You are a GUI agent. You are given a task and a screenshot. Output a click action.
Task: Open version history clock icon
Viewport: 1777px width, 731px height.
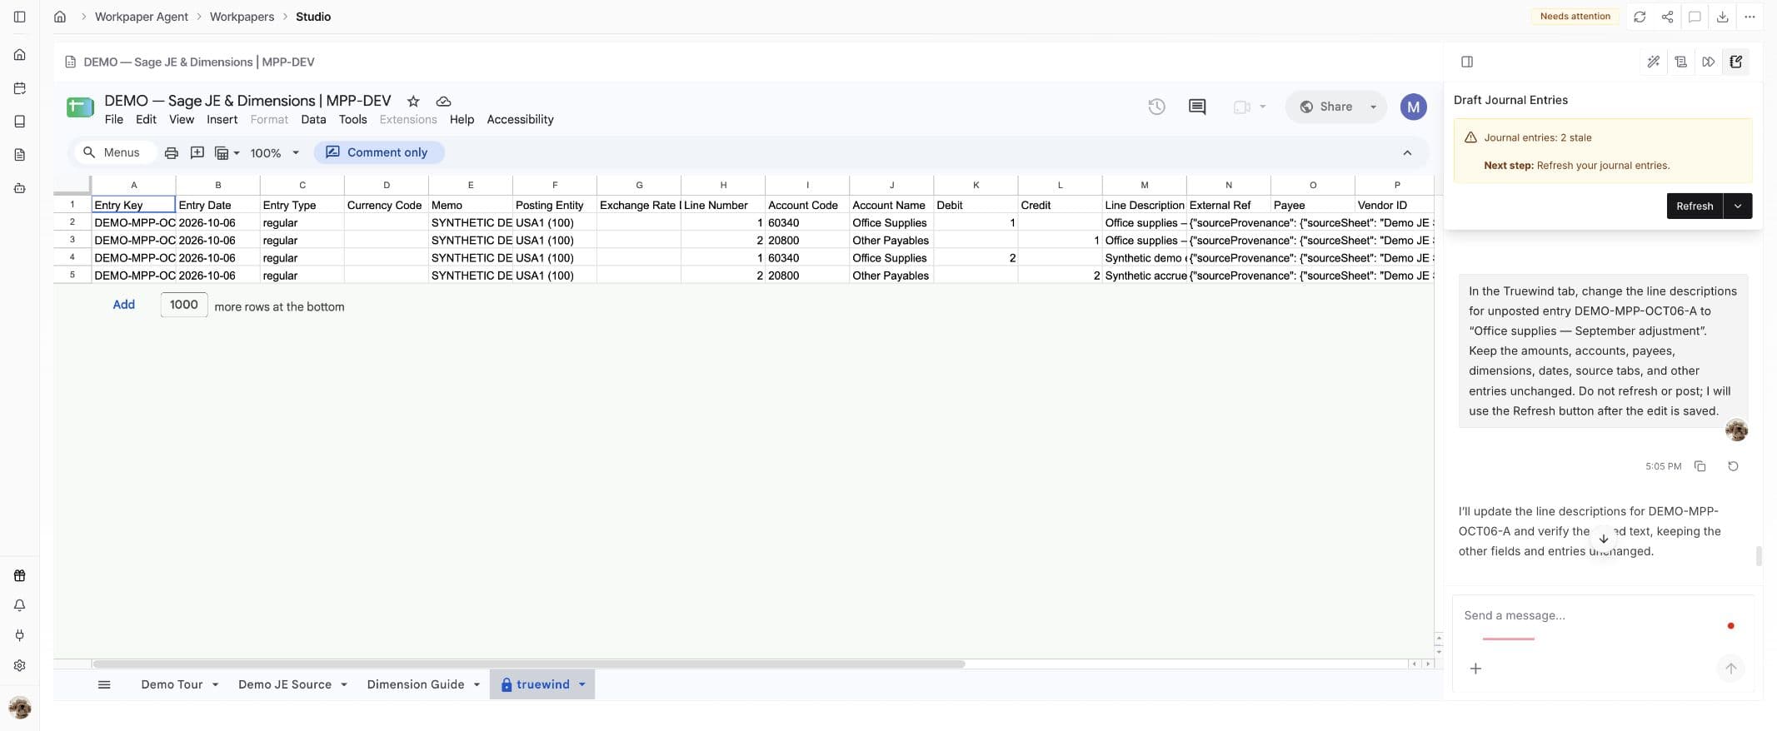click(x=1156, y=107)
